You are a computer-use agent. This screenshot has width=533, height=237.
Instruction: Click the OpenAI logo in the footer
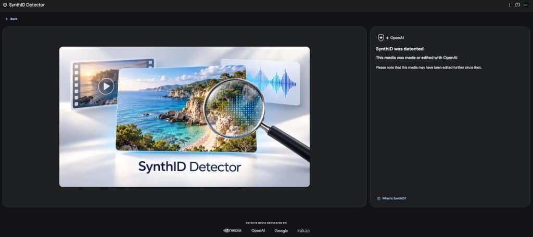[x=258, y=231]
